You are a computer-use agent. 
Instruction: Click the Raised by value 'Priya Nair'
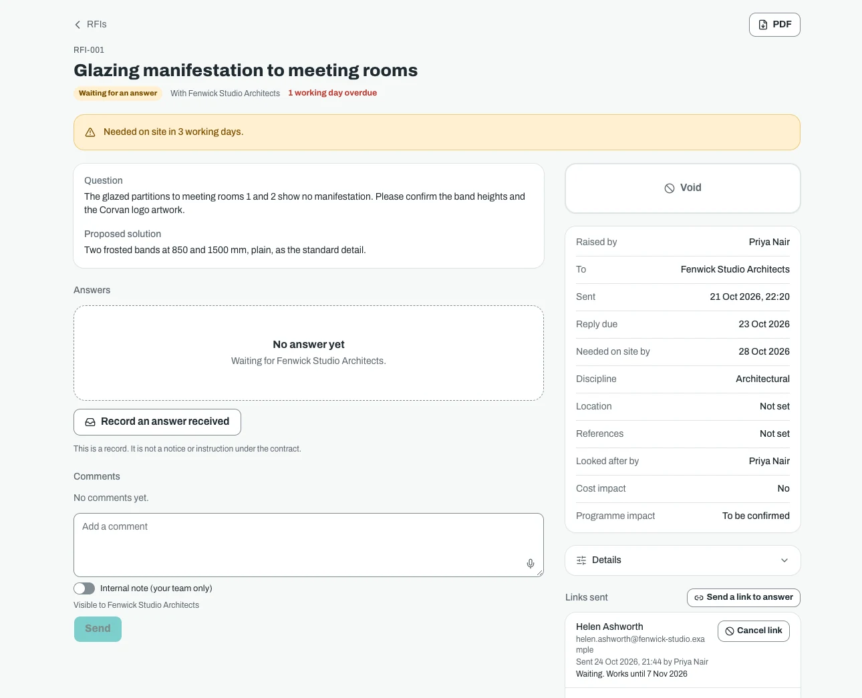click(x=769, y=242)
